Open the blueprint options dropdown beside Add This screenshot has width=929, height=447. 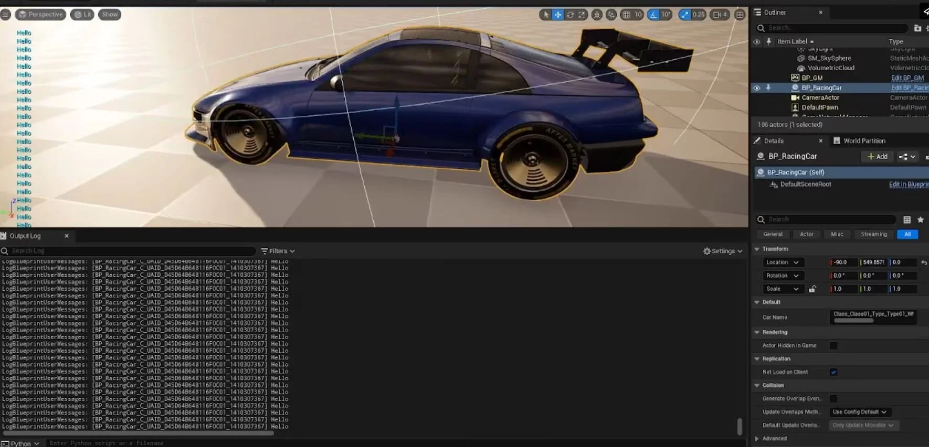(x=907, y=157)
